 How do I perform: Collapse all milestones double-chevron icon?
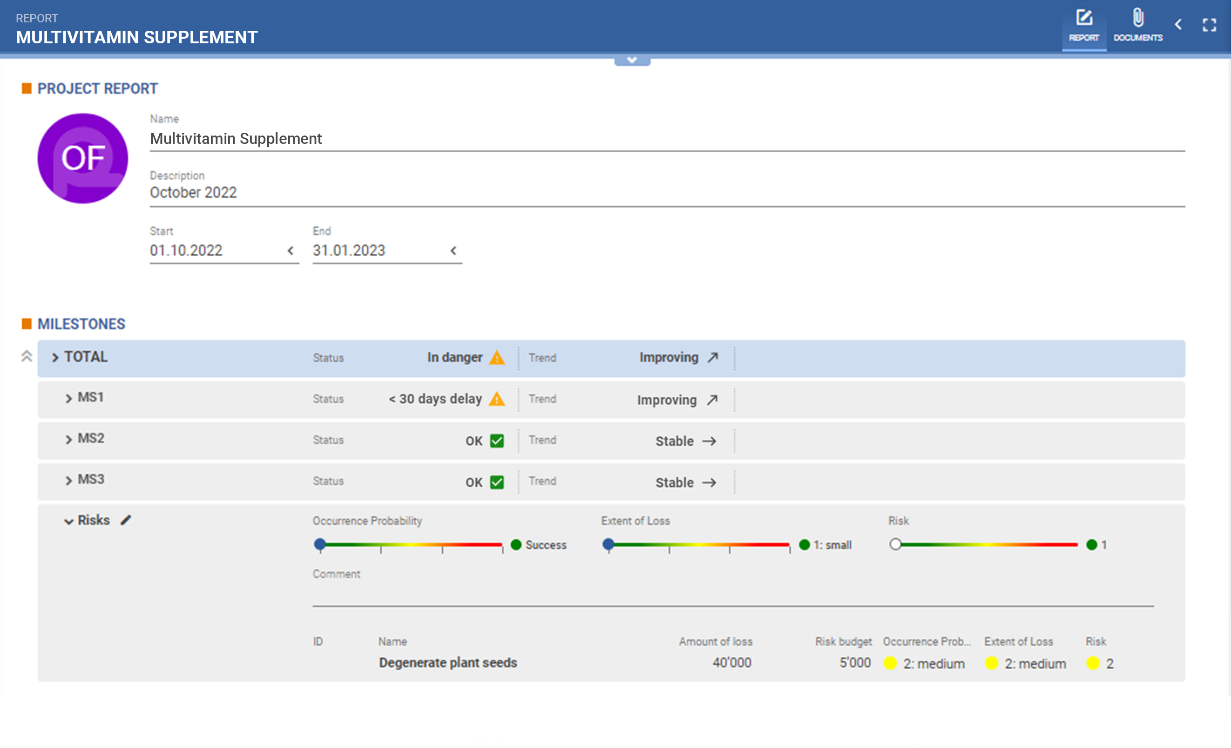click(x=27, y=356)
